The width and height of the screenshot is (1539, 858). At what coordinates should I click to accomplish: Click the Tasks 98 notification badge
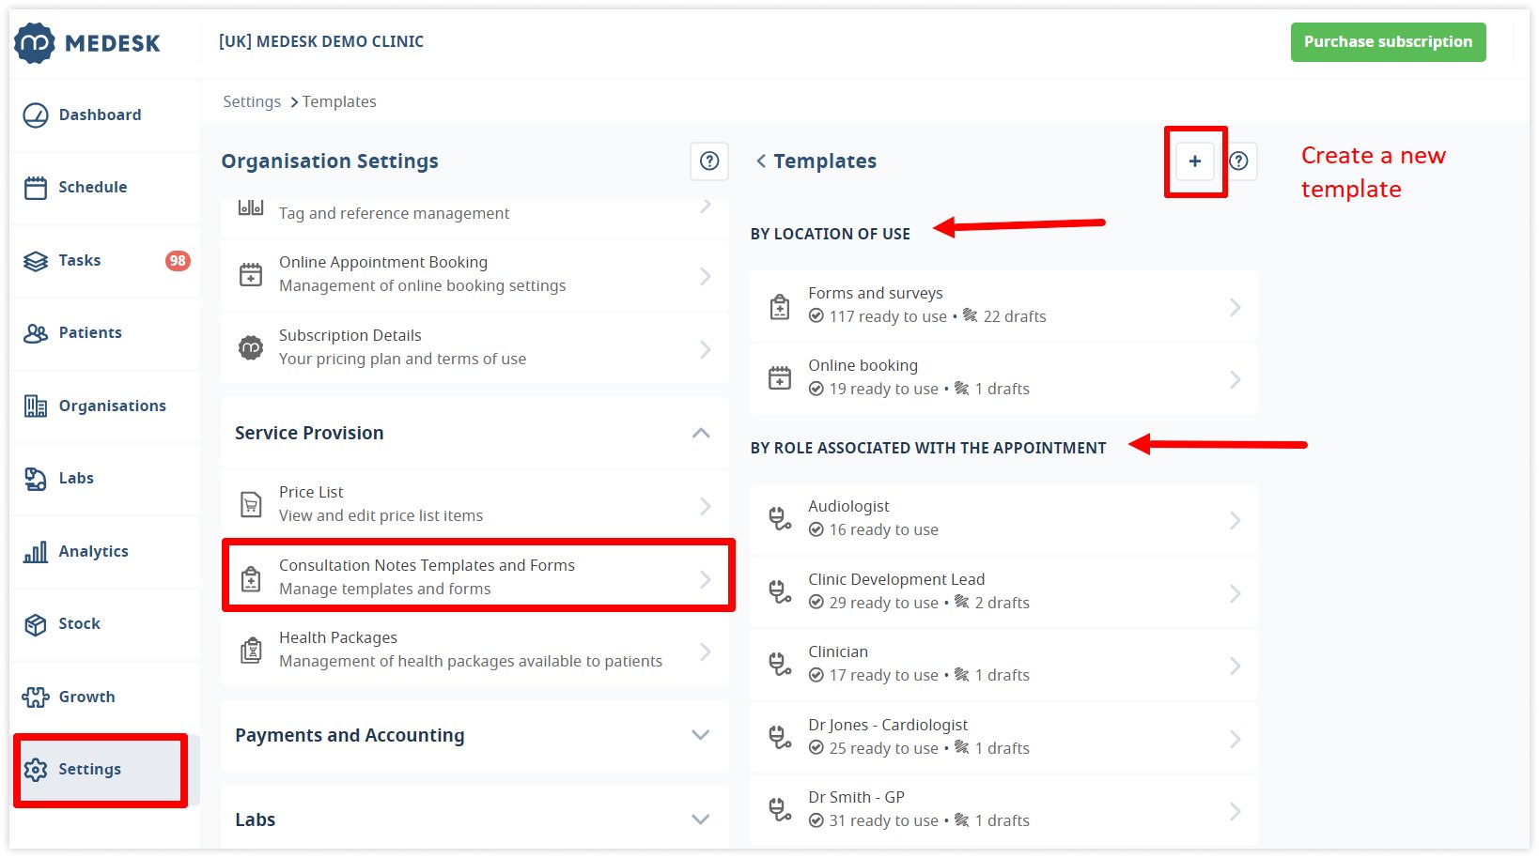point(178,261)
